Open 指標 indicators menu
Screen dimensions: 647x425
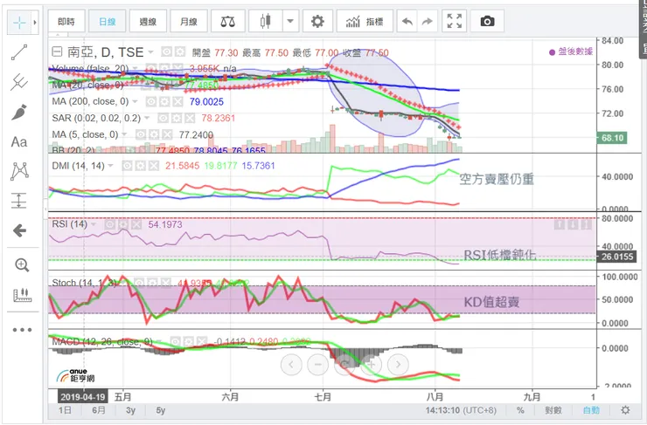click(365, 21)
